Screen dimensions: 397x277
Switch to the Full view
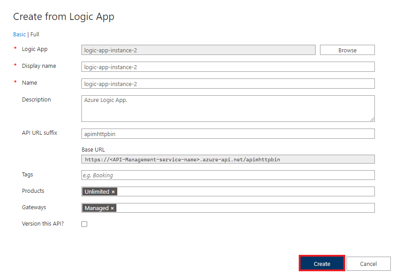click(x=35, y=34)
